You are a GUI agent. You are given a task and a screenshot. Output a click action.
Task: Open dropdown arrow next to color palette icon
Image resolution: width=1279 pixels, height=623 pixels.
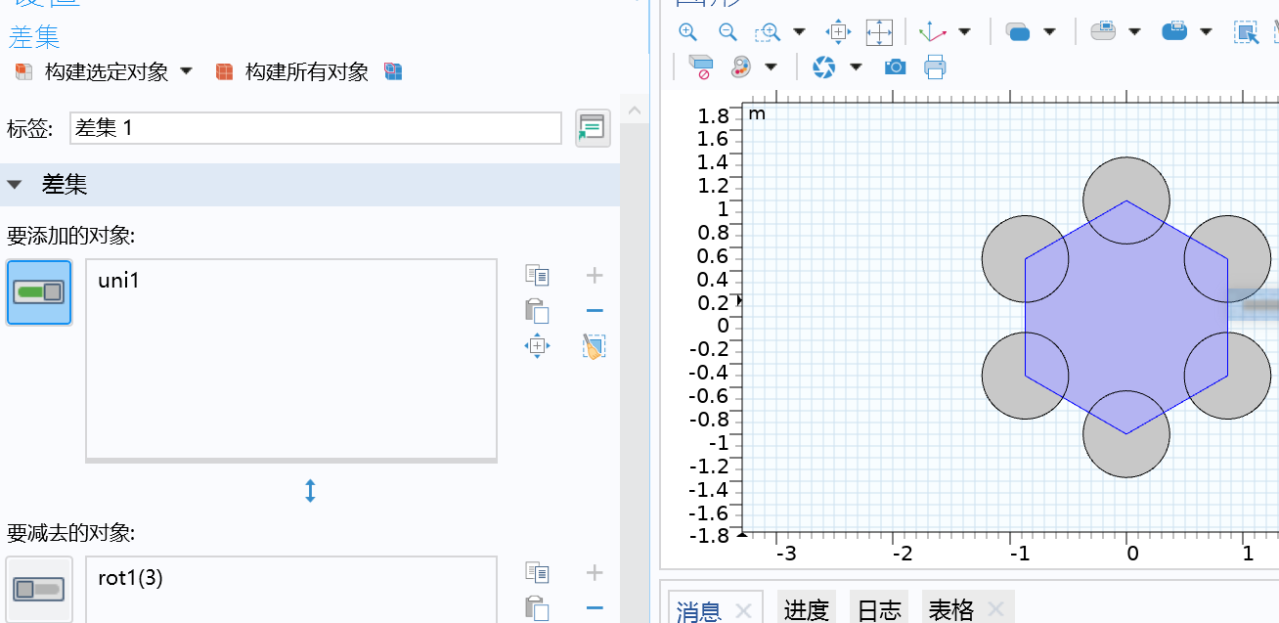pos(771,67)
